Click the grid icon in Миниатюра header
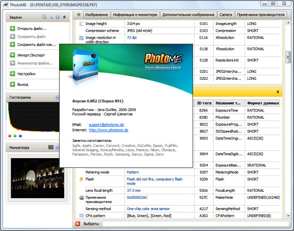This screenshot has height=231, width=294. 51,147
